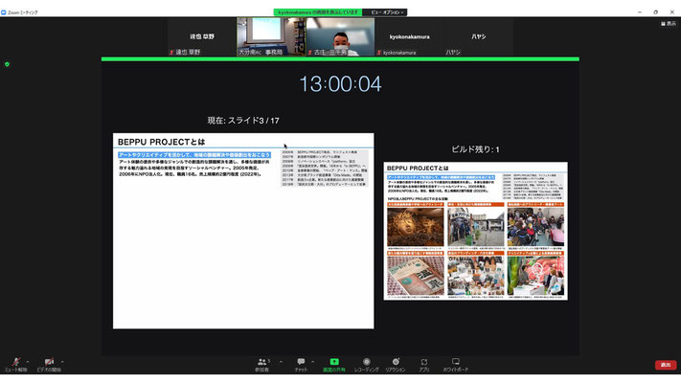This screenshot has height=383, width=681.
Task: Click the green encryption shield icon
Action: [7, 64]
